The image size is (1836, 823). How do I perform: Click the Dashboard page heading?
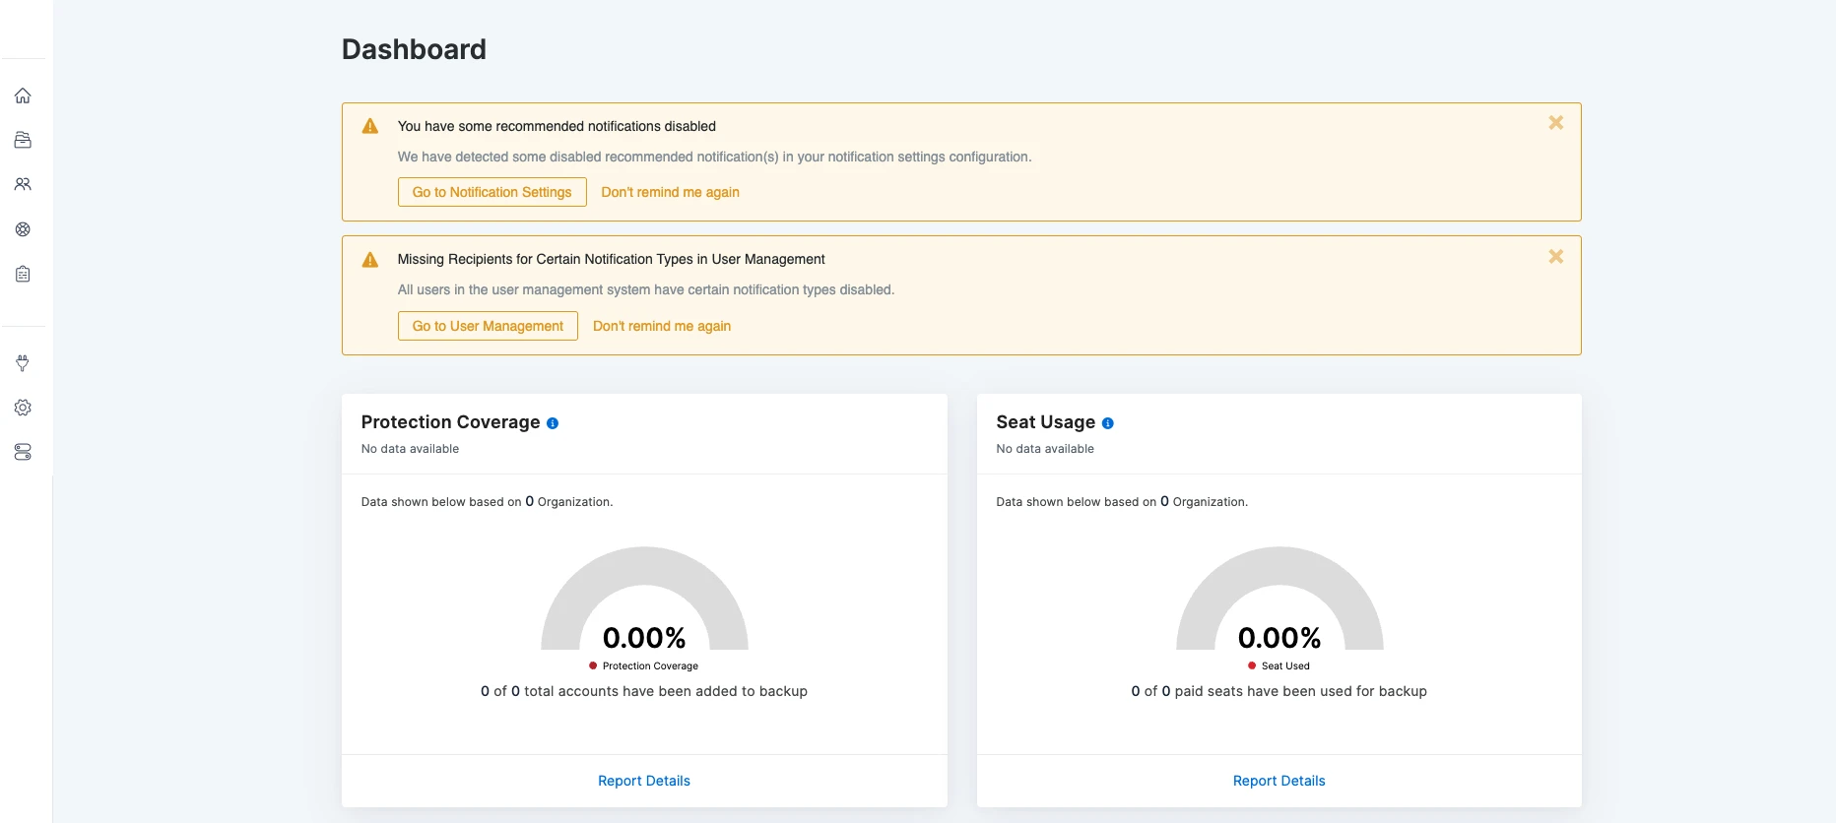pos(414,49)
